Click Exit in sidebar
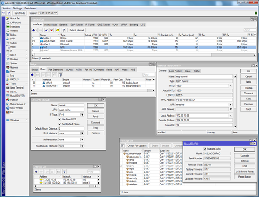 pos(12,112)
